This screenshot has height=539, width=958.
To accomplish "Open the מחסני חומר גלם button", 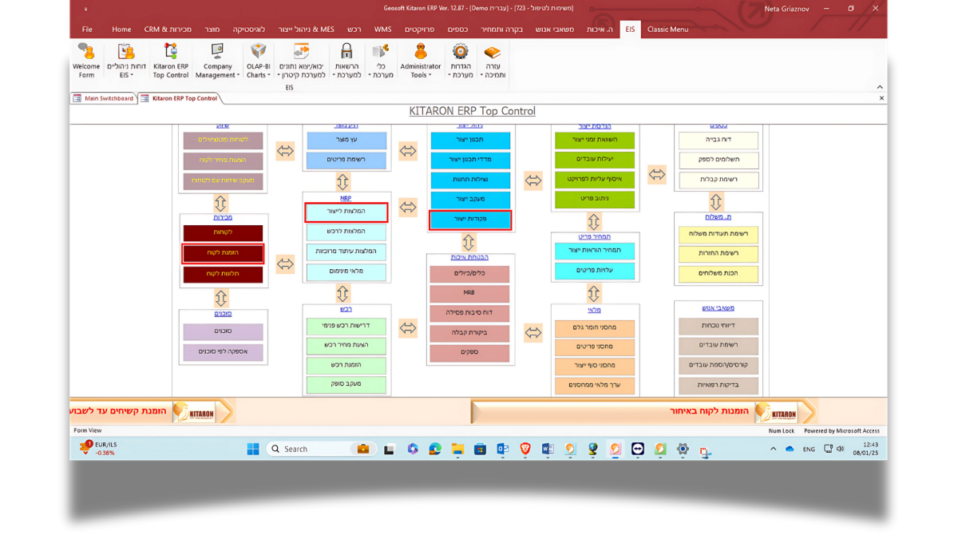I will 595,327.
